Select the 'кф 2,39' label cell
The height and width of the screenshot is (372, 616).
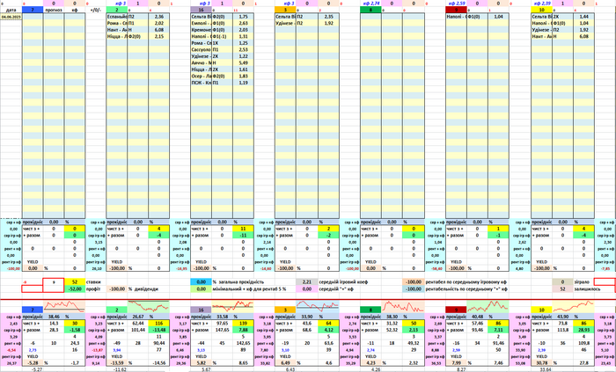541,4
